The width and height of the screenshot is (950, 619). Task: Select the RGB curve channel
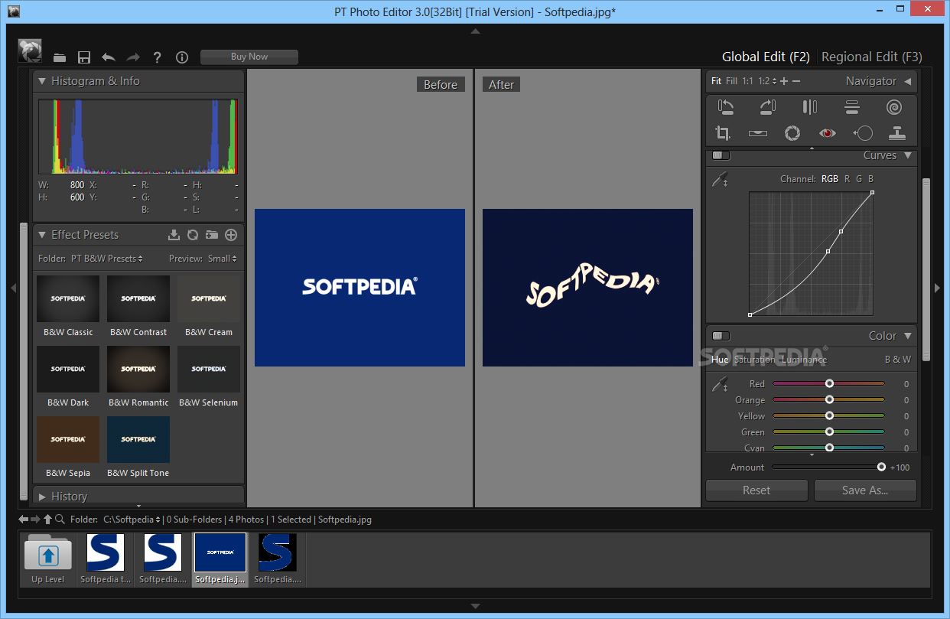(830, 179)
